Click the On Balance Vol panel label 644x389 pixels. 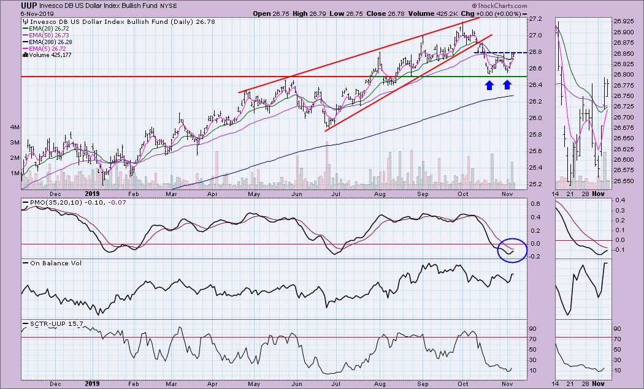pos(56,263)
